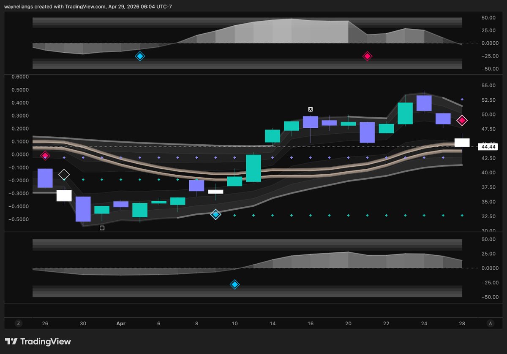The height and width of the screenshot is (354, 507).
Task: Click the "0.6000" left scale label
Action: click(20, 77)
